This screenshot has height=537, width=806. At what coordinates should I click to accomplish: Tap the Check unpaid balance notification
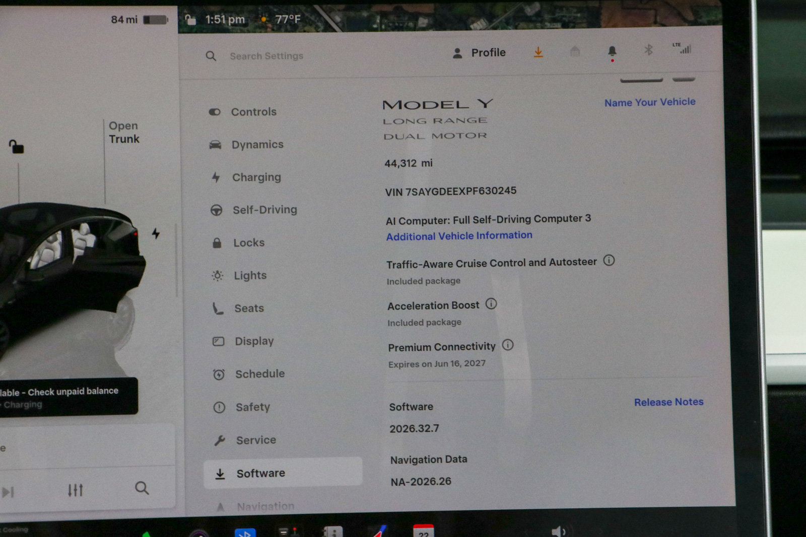[x=69, y=397]
